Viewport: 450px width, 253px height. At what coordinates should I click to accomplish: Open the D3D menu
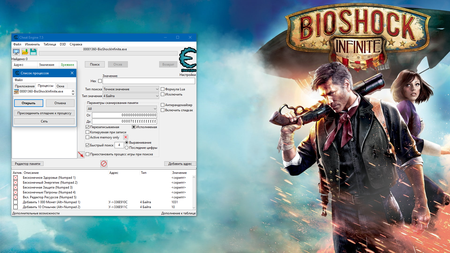click(x=63, y=44)
